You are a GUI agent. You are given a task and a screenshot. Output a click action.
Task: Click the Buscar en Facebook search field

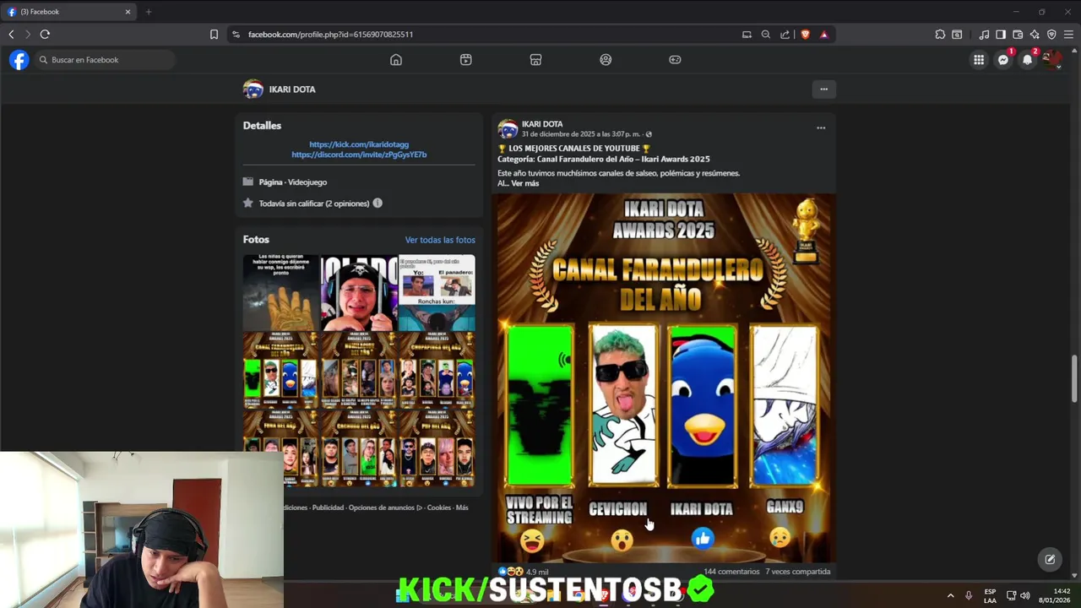tap(106, 60)
